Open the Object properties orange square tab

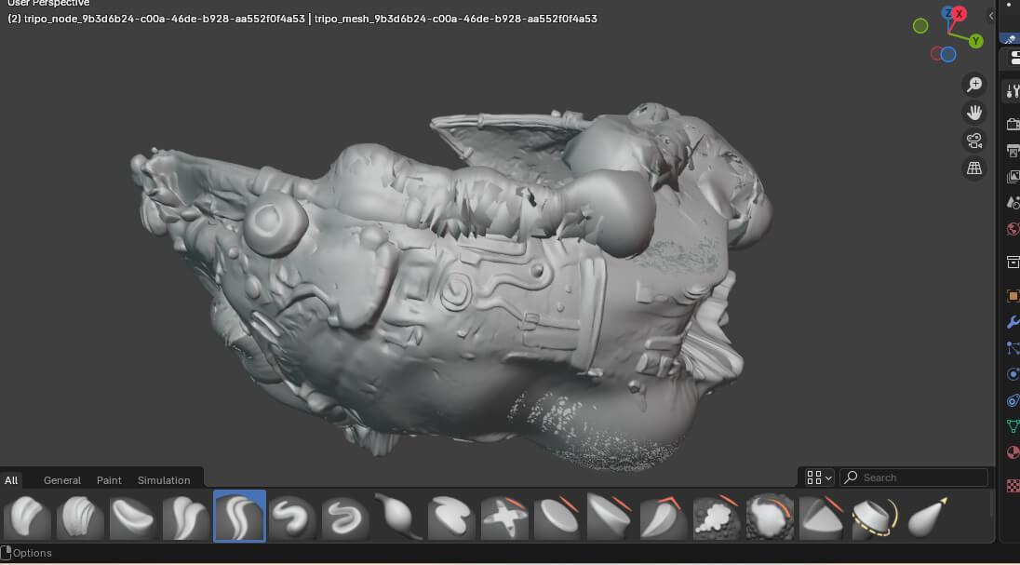coord(1013,295)
